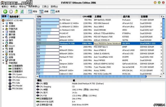
Task: Click the green maximize window button
Action: pos(159,3)
